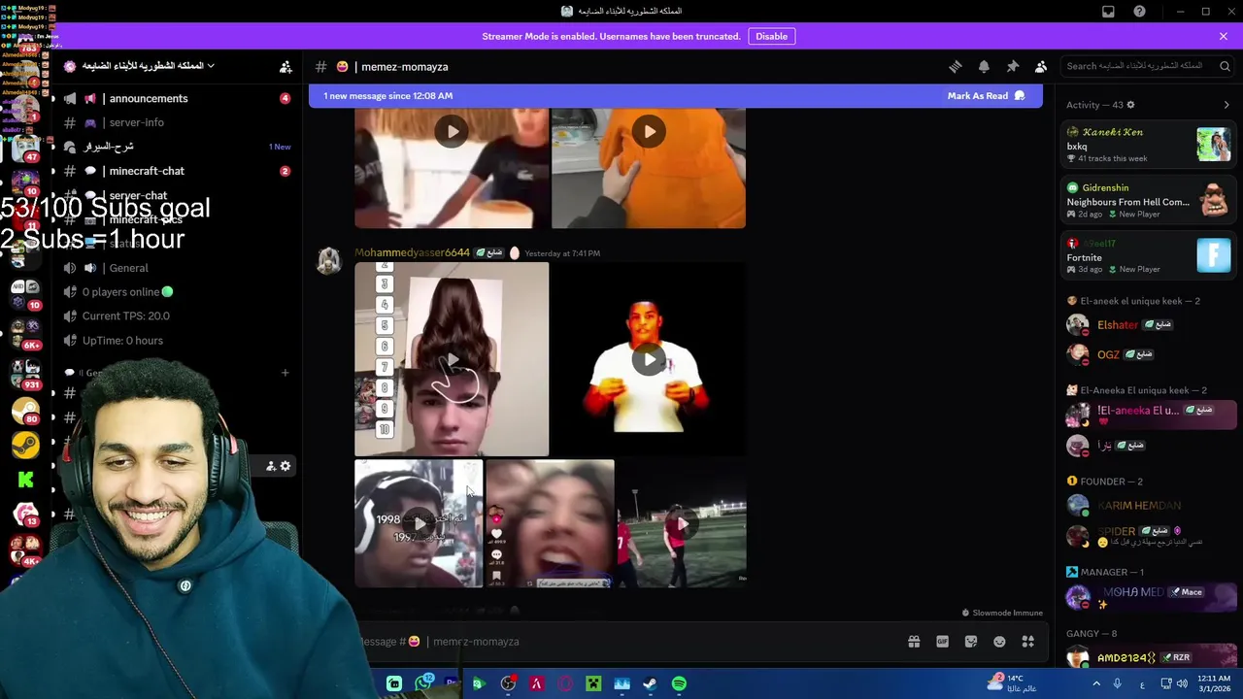Open WhatsApp from the taskbar
This screenshot has height=699, width=1243.
tap(423, 683)
